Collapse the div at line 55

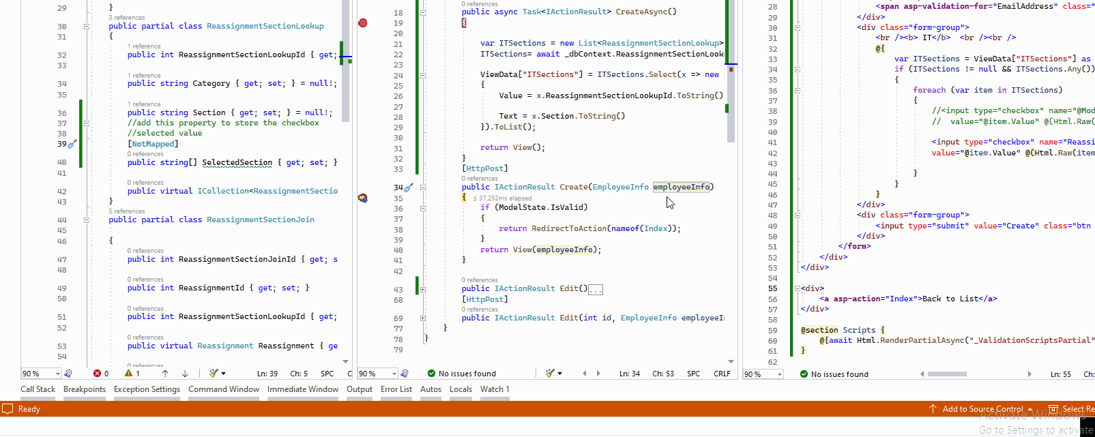797,288
